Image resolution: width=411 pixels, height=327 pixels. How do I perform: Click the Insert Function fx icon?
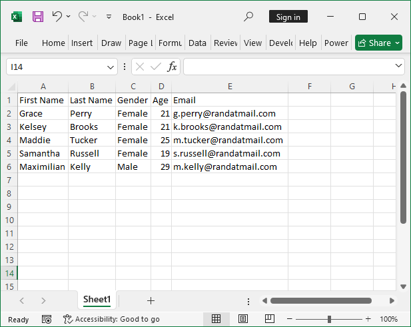[172, 67]
